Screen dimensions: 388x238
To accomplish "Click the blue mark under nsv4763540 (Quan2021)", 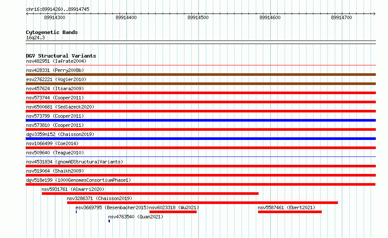I will [x=109, y=221].
